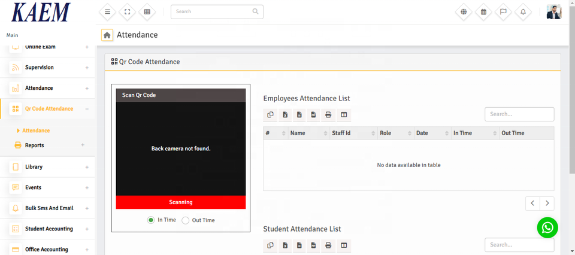Open the Bulk Sms And Email menu
575x255 pixels.
48,208
